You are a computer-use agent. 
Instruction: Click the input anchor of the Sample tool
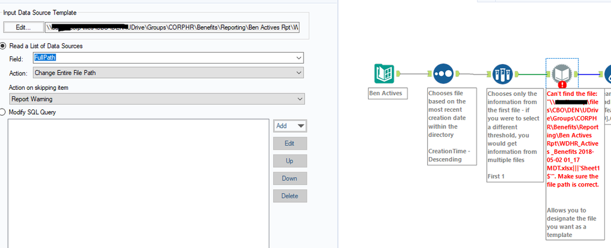coord(489,73)
